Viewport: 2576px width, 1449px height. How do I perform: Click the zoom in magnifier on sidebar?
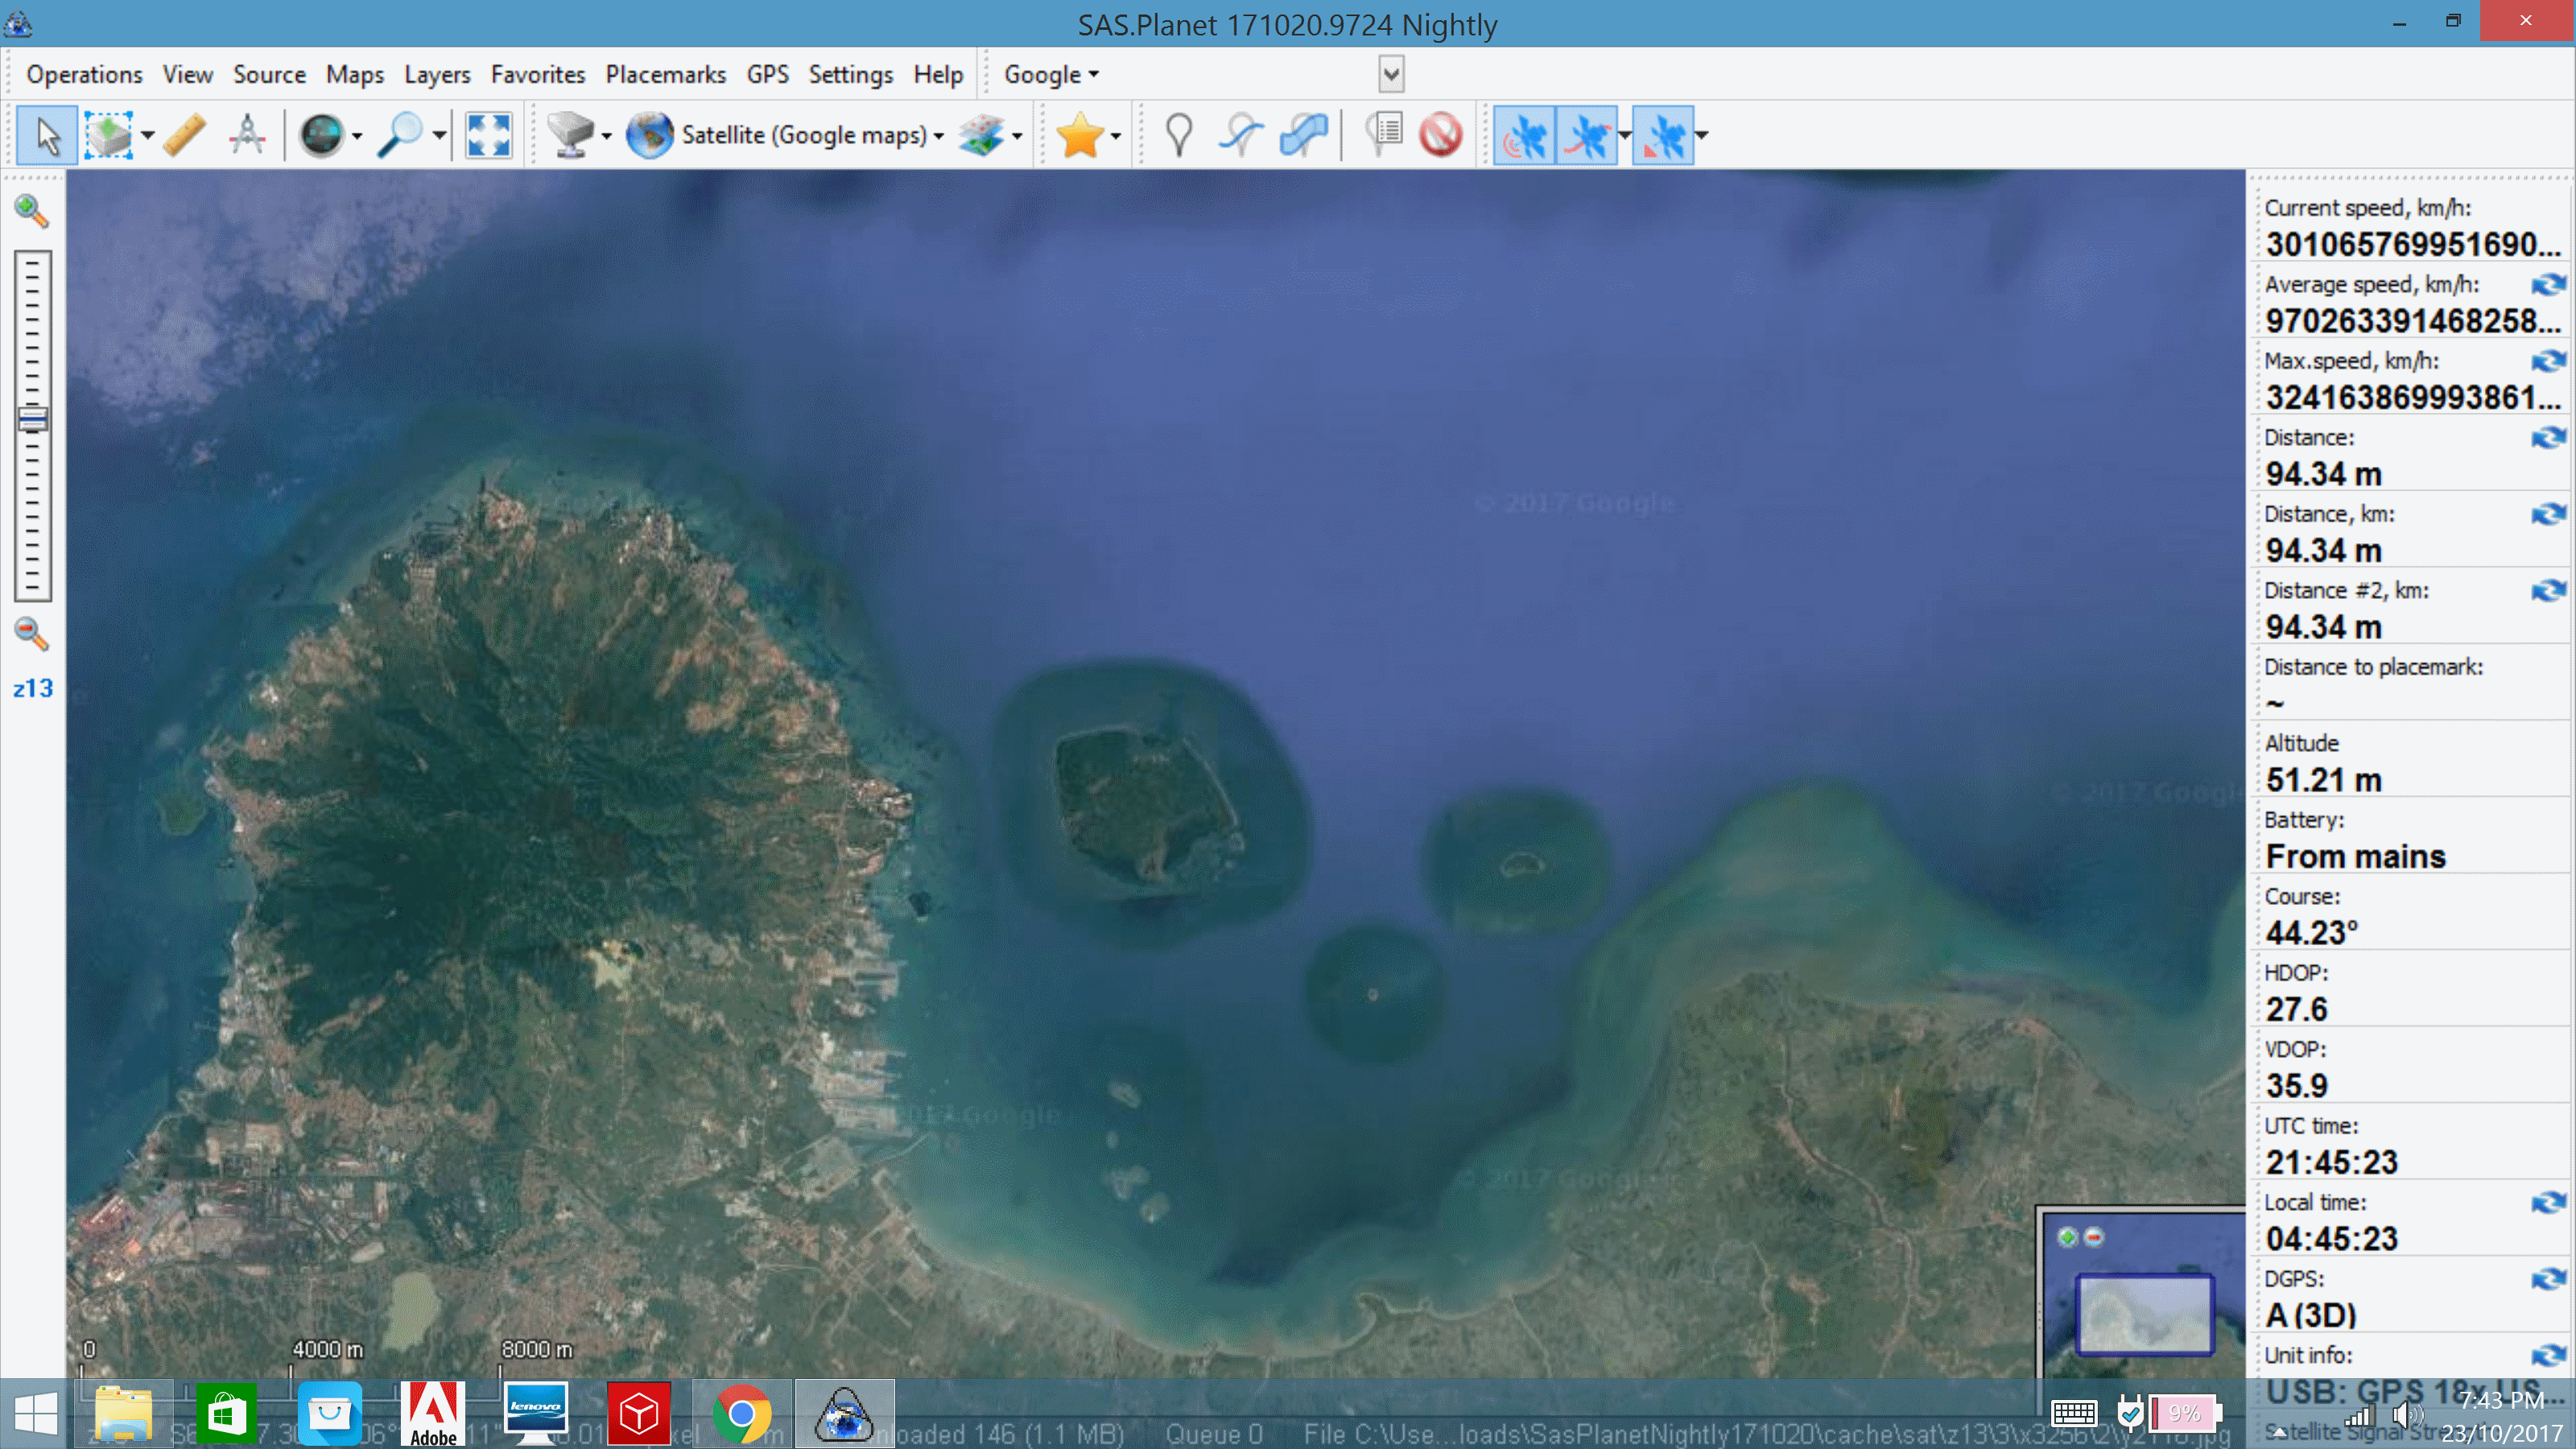[31, 210]
